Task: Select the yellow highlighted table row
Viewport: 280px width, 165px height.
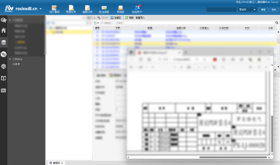Action: point(185,44)
